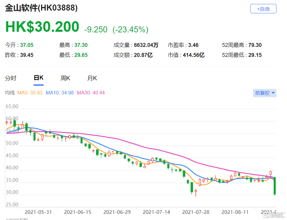287x220 pixels.
Task: Switch to the 月K monthly chart tab
Action: pos(92,78)
